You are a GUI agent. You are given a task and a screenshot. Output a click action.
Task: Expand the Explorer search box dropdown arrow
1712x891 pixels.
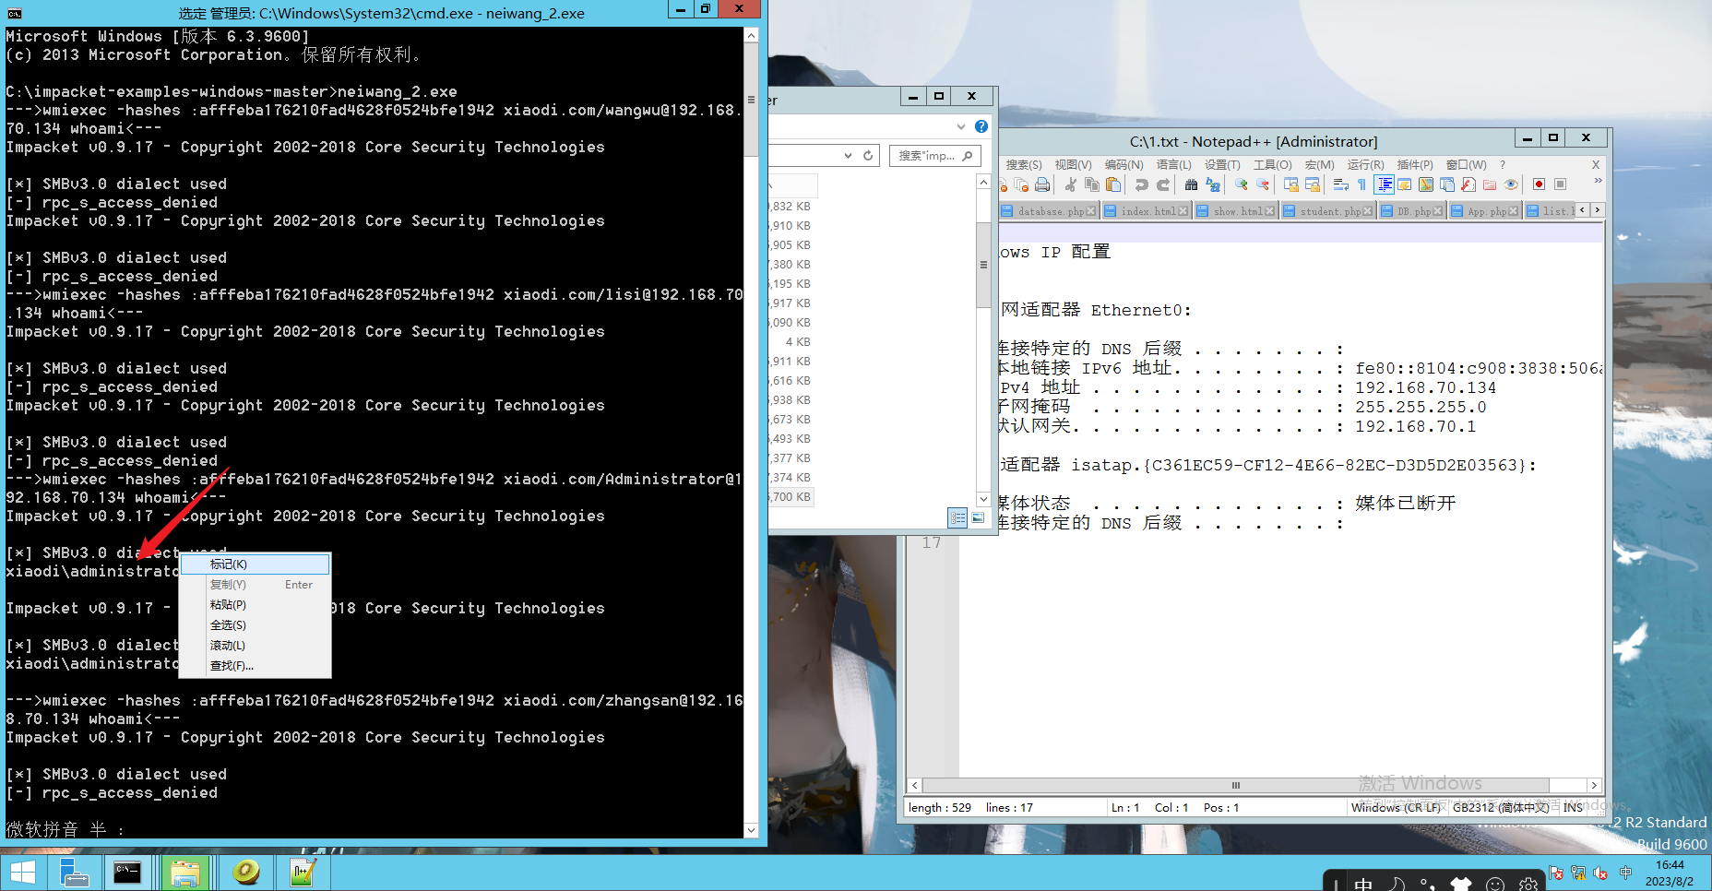pyautogui.click(x=849, y=155)
